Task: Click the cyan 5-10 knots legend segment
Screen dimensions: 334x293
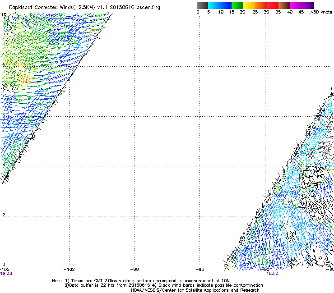Action: pyautogui.click(x=214, y=5)
